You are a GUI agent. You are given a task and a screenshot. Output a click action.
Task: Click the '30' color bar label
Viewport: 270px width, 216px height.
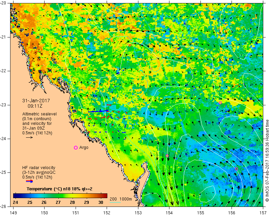pos(101,202)
